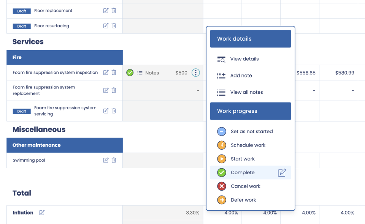Open View all notes
The width and height of the screenshot is (365, 224).
tap(246, 92)
